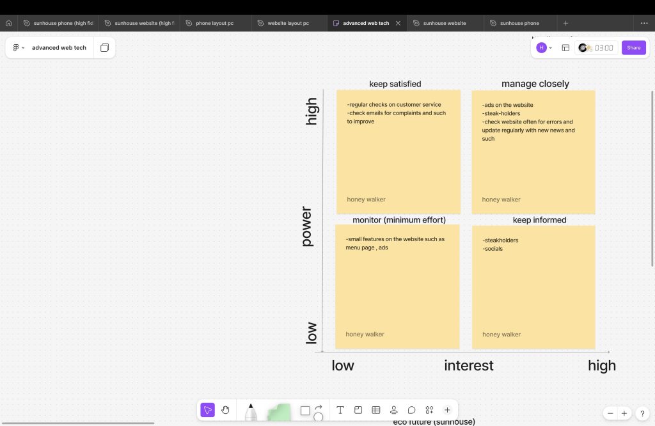Pick the green sticky note swatch
The height and width of the screenshot is (426, 655).
click(x=279, y=411)
